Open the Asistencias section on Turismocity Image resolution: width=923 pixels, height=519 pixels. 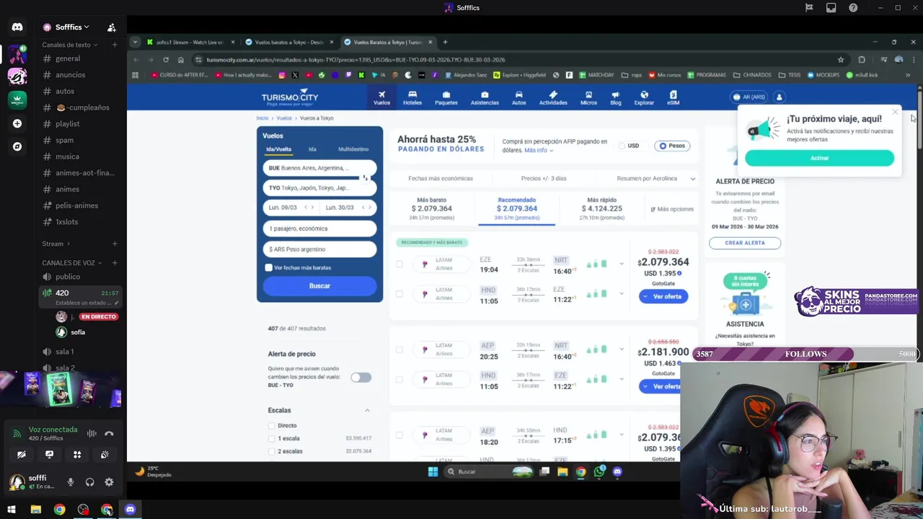pyautogui.click(x=485, y=98)
